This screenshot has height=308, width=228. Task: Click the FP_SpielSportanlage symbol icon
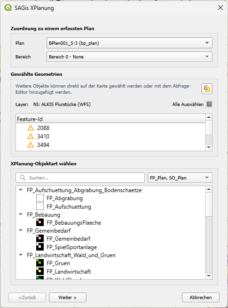(40, 247)
